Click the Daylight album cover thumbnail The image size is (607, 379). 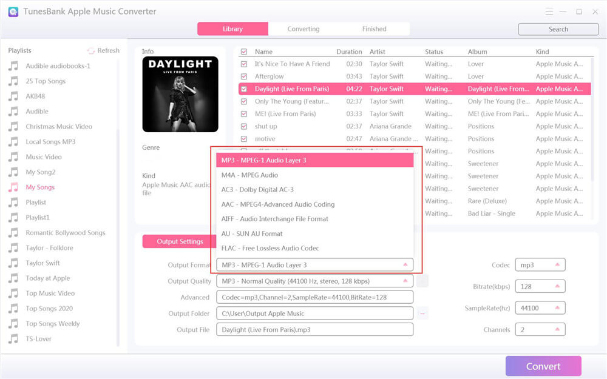click(180, 95)
